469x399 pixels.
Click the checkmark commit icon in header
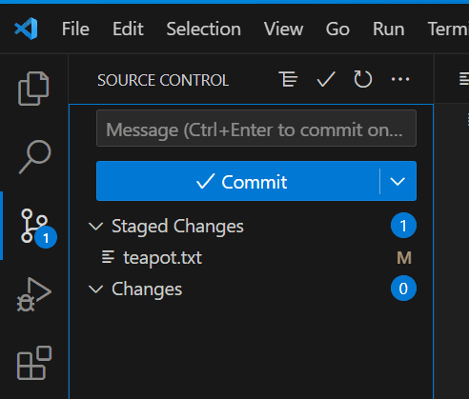pos(326,79)
